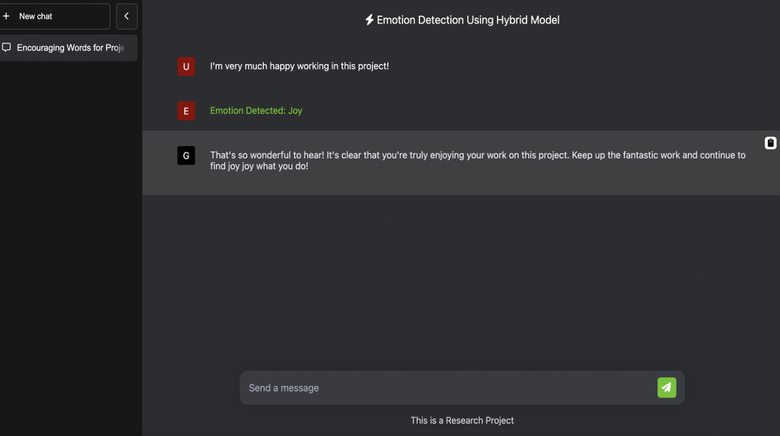Click the black G response avatar

tap(186, 155)
